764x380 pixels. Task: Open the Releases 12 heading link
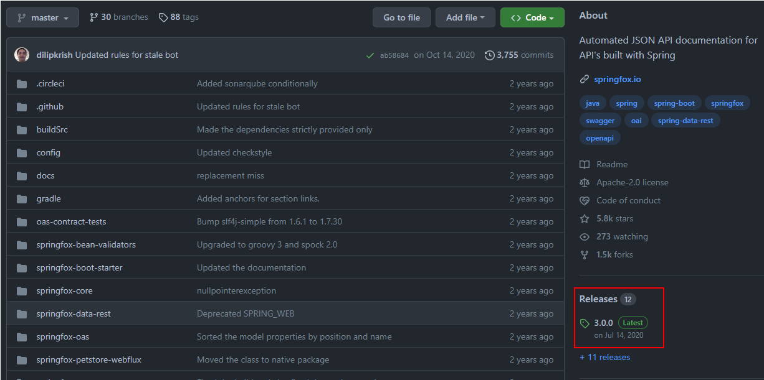(608, 299)
